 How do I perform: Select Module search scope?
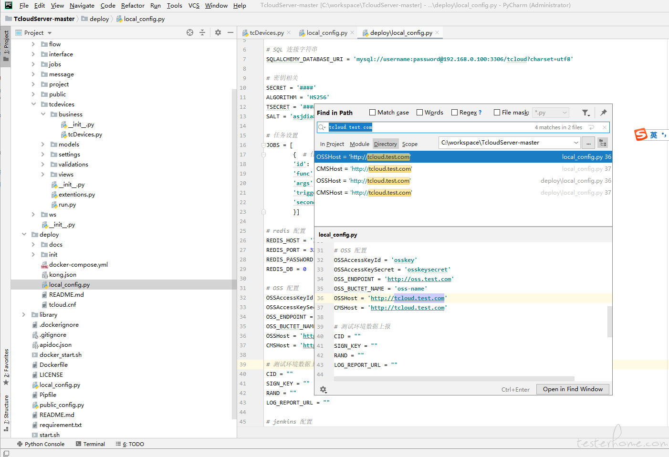pyautogui.click(x=359, y=144)
